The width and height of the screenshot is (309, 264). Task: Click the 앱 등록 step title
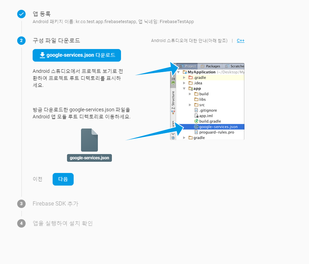(42, 14)
